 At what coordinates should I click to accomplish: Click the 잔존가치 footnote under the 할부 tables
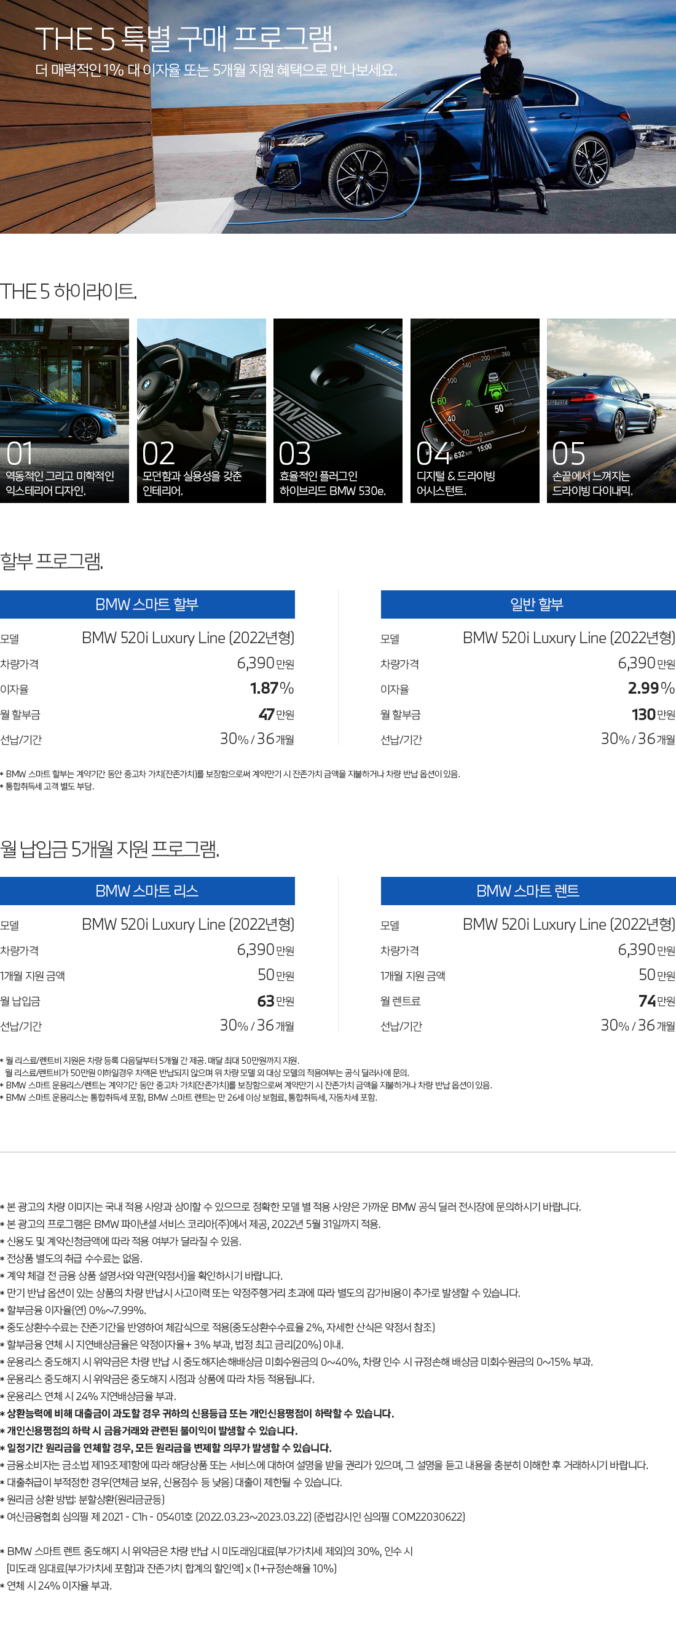[x=230, y=774]
